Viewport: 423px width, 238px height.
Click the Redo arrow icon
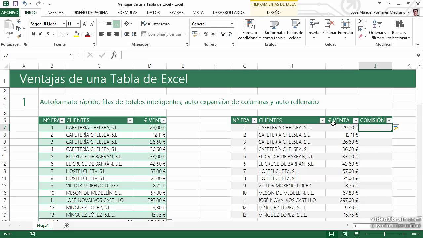(38, 4)
